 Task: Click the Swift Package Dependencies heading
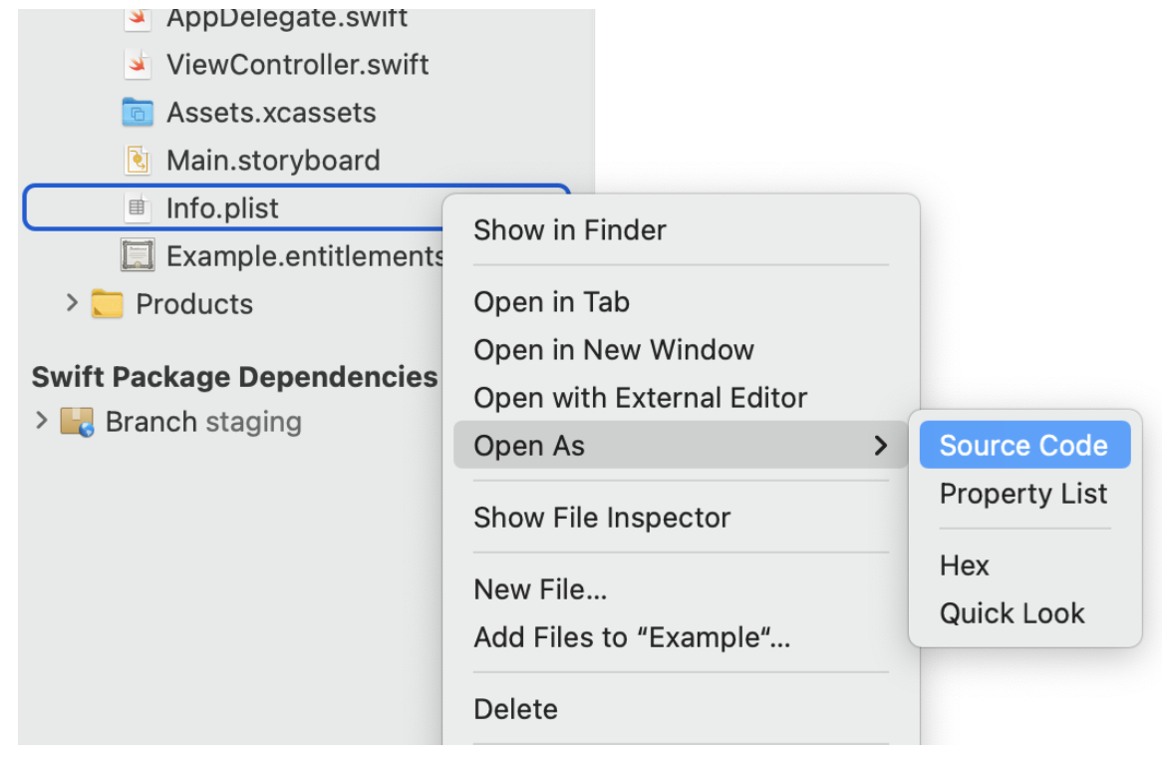pos(235,377)
